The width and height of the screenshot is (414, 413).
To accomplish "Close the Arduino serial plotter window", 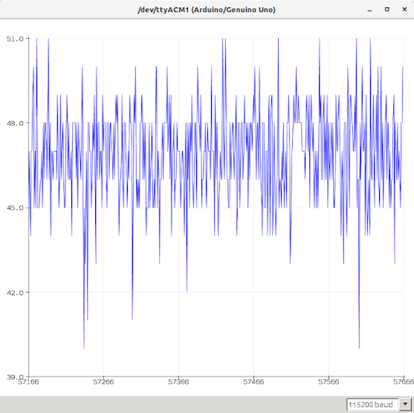I will click(x=404, y=10).
